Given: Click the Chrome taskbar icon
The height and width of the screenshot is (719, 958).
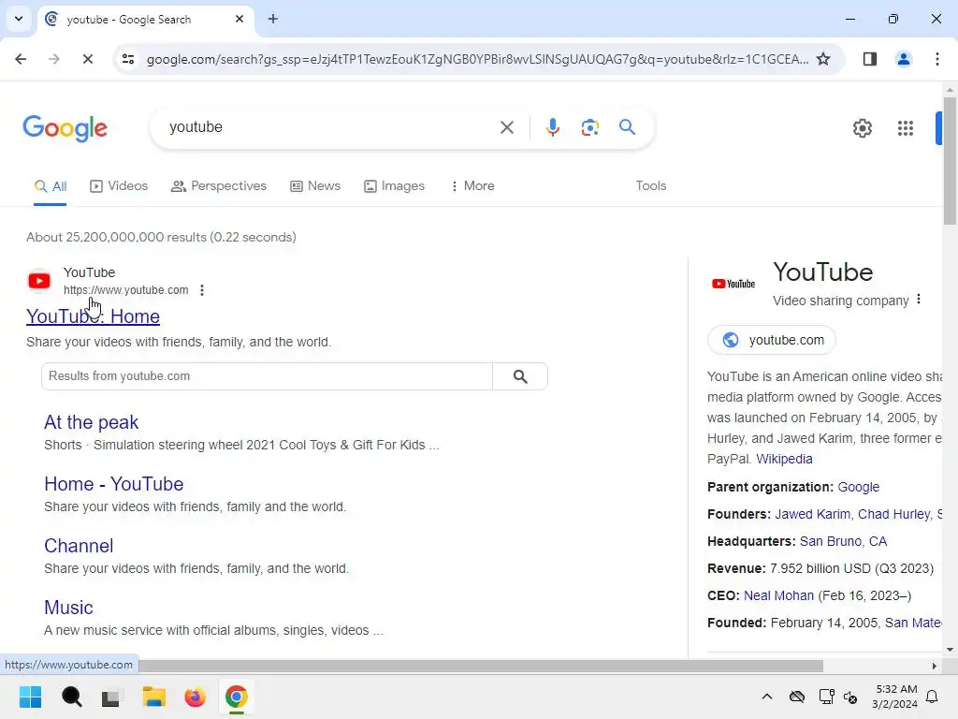Looking at the screenshot, I should (237, 697).
